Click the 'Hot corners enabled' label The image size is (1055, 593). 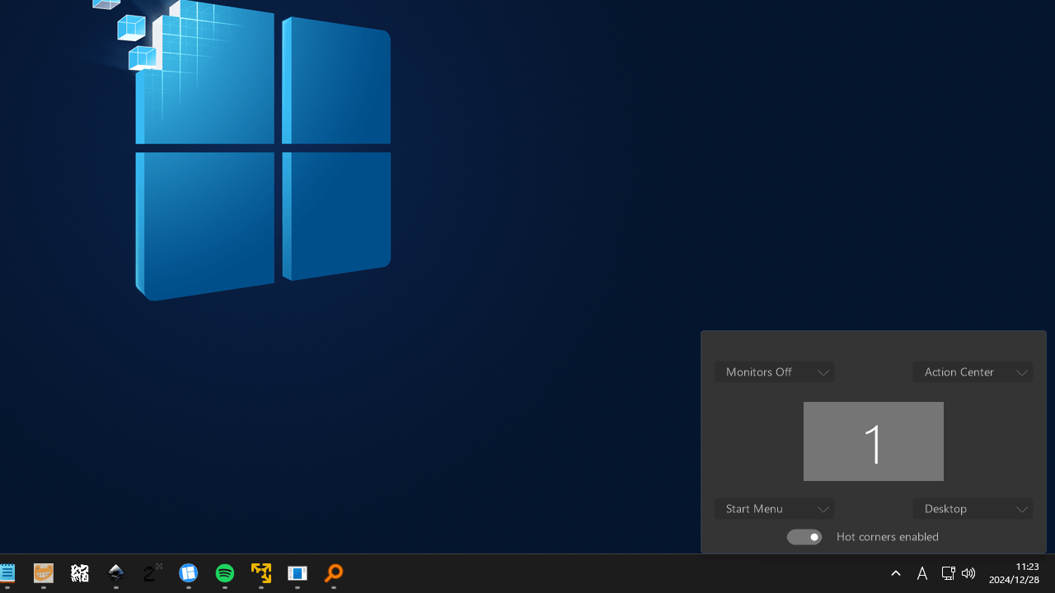tap(888, 537)
